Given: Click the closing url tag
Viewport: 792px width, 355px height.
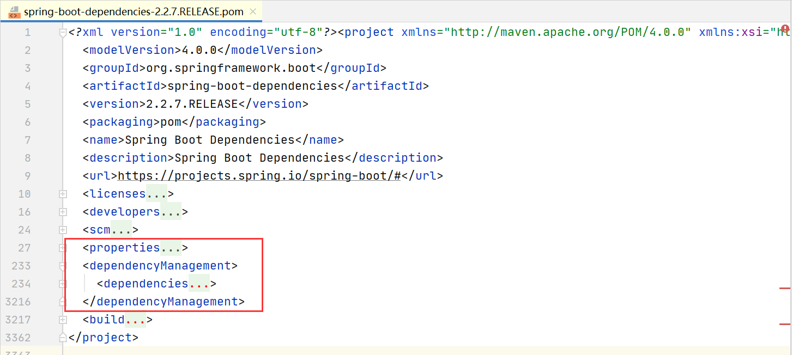Looking at the screenshot, I should 422,176.
